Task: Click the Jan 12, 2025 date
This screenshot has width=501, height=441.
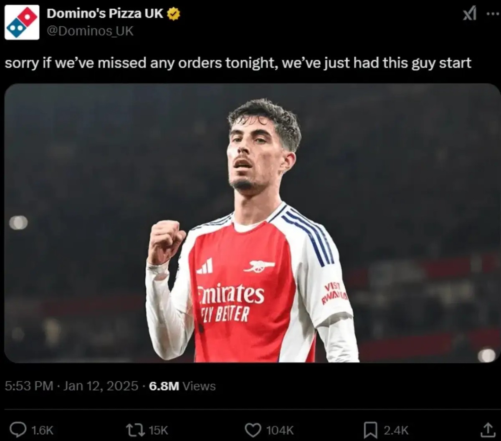Action: (101, 386)
